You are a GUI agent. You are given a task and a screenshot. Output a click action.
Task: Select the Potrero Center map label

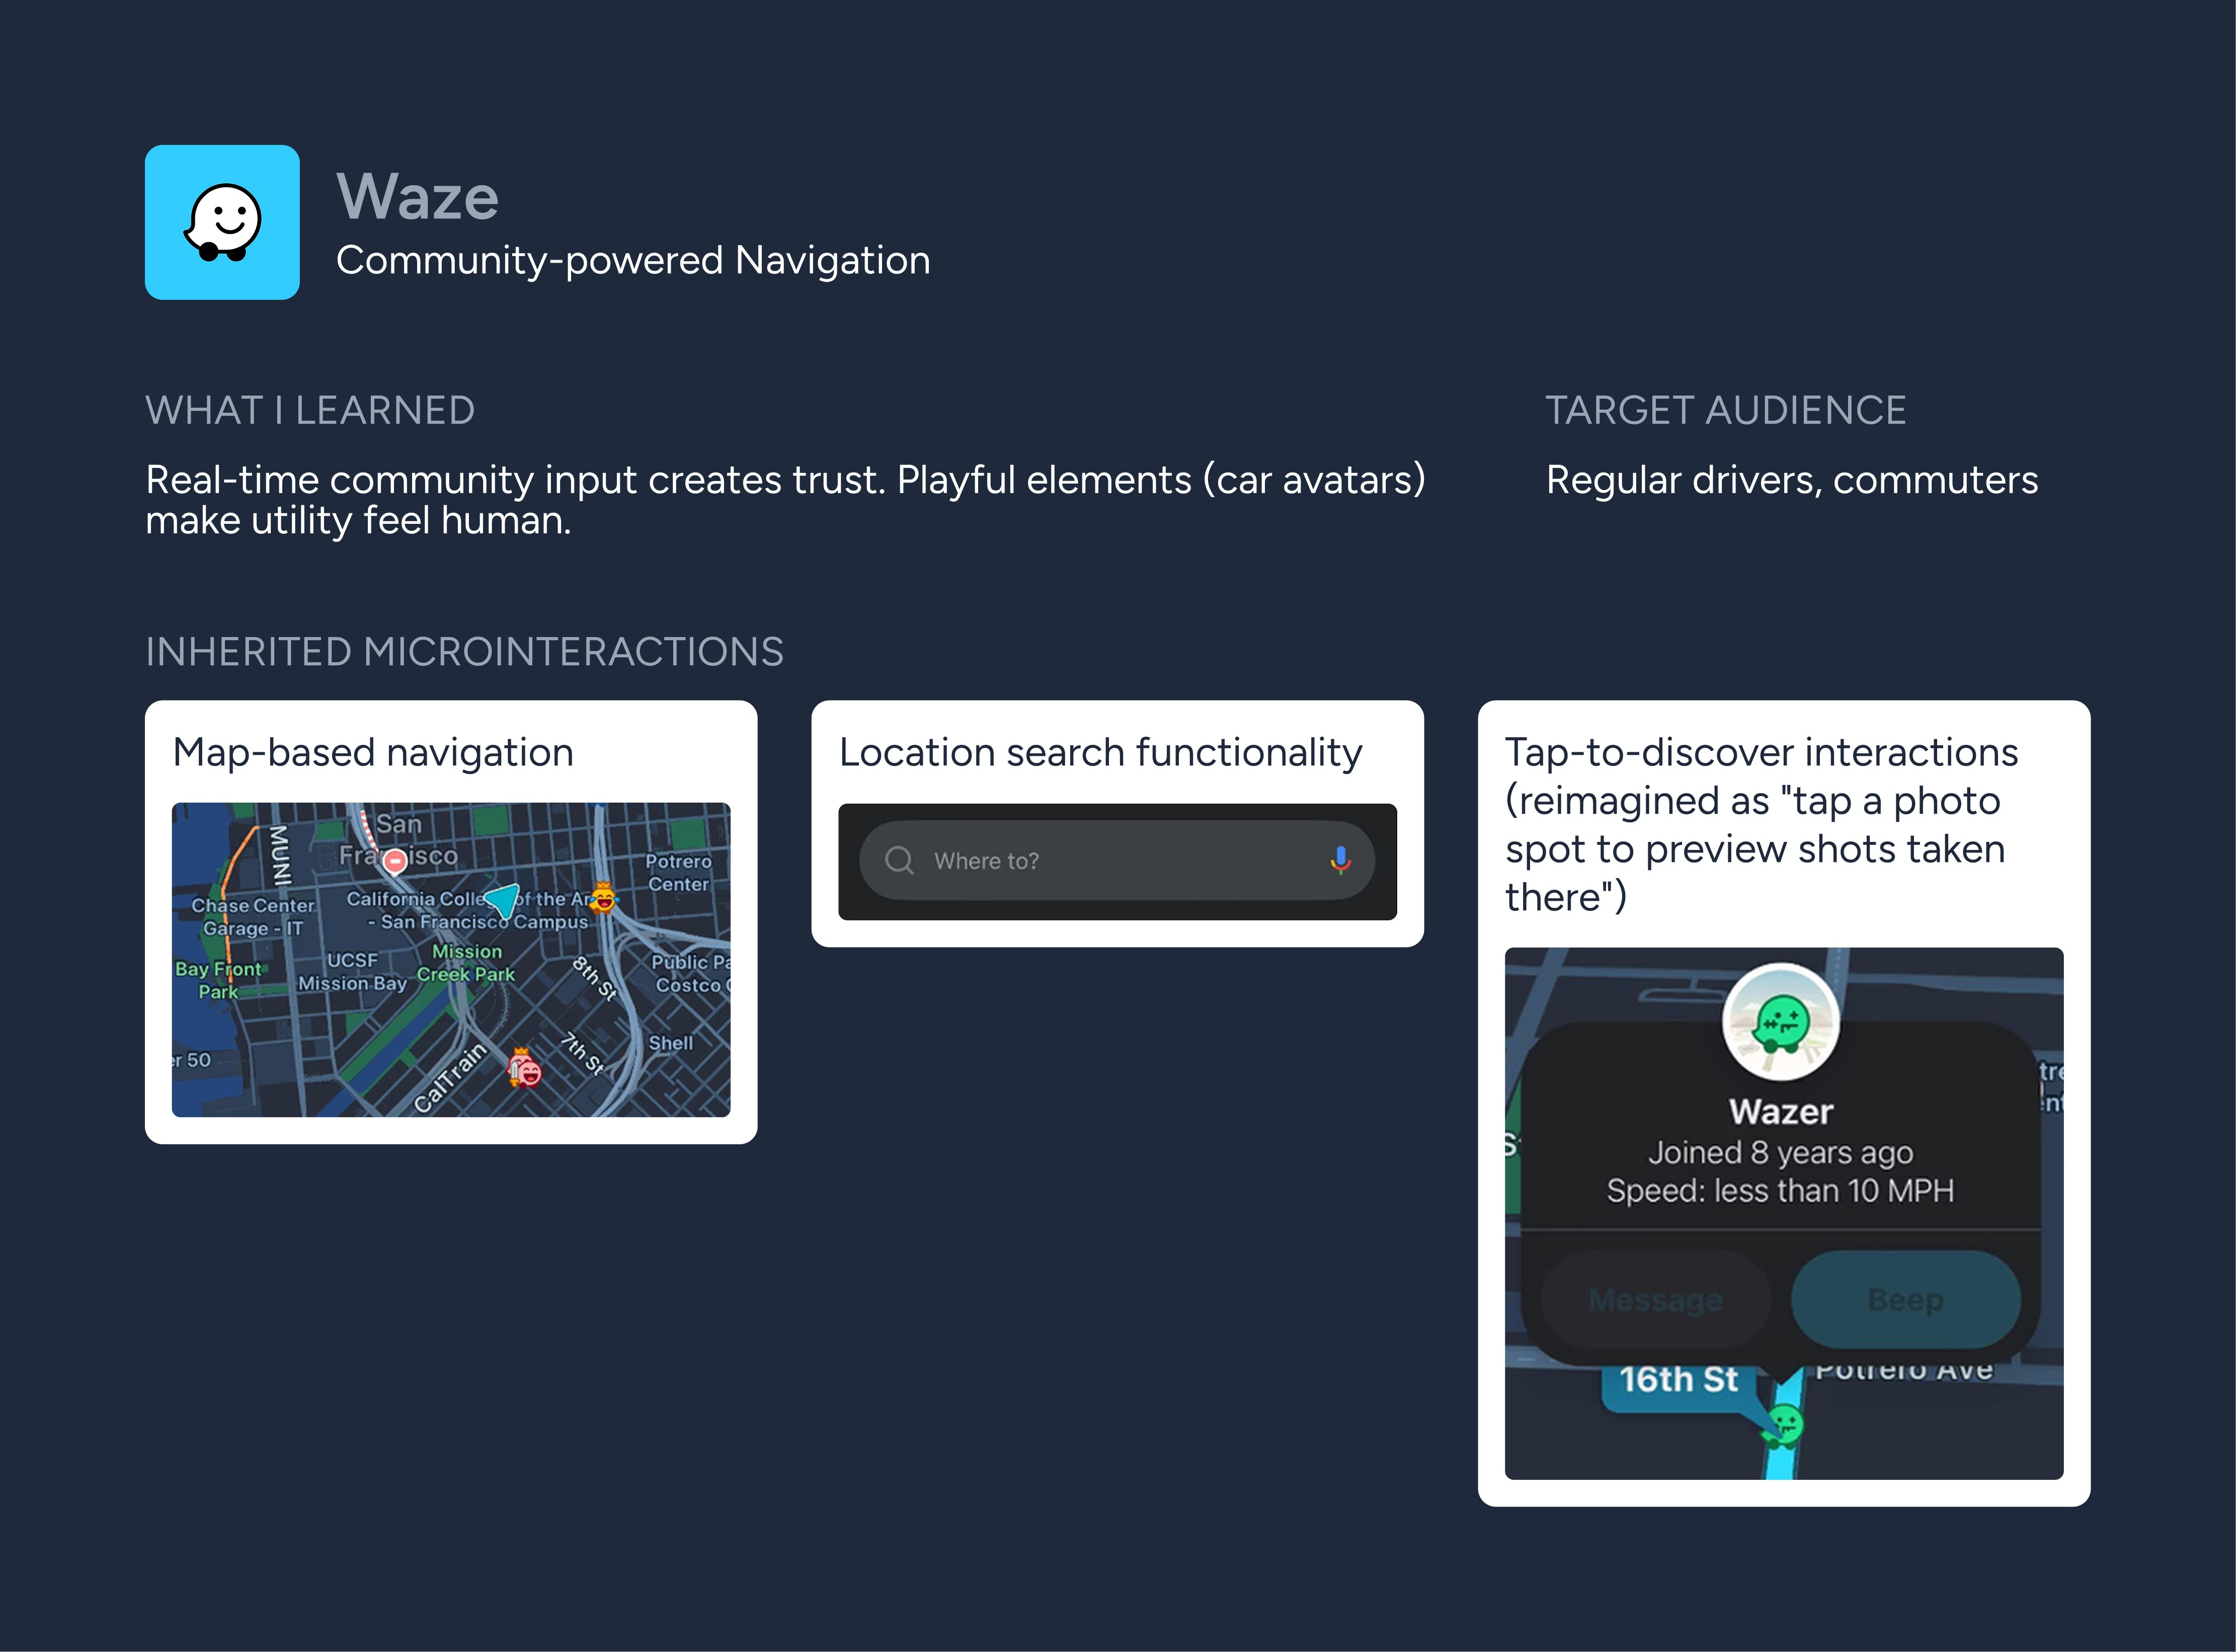point(678,872)
